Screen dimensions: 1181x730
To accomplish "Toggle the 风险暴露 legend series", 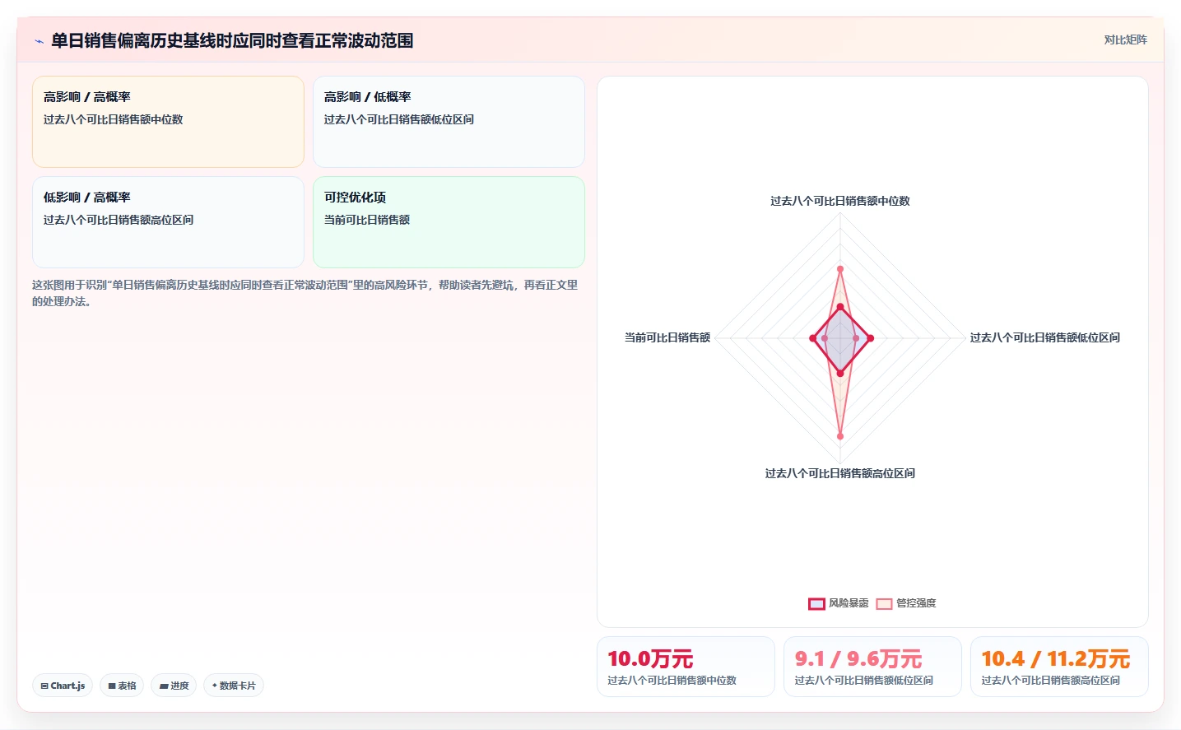I will [x=839, y=603].
